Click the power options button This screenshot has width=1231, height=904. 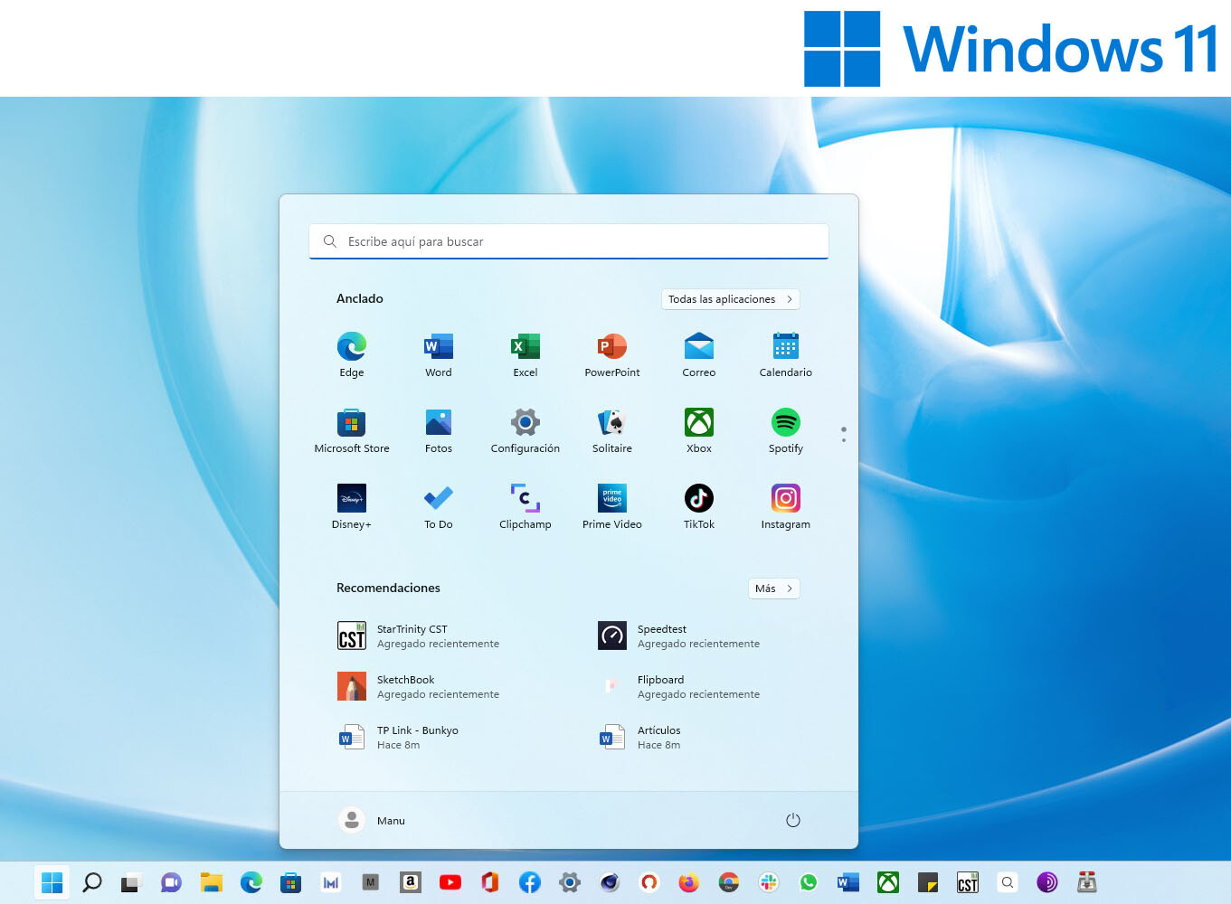793,820
